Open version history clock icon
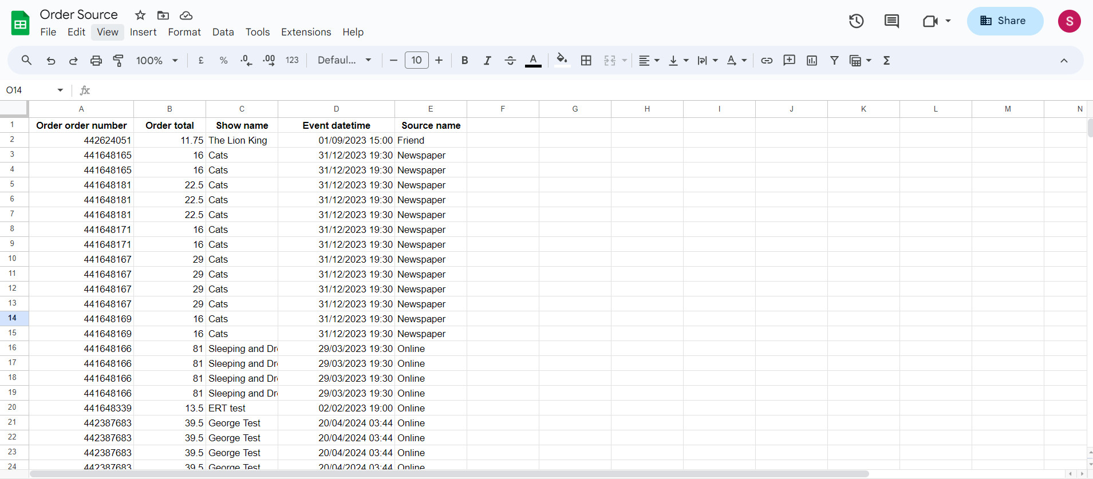Viewport: 1093px width, 479px height. click(856, 21)
